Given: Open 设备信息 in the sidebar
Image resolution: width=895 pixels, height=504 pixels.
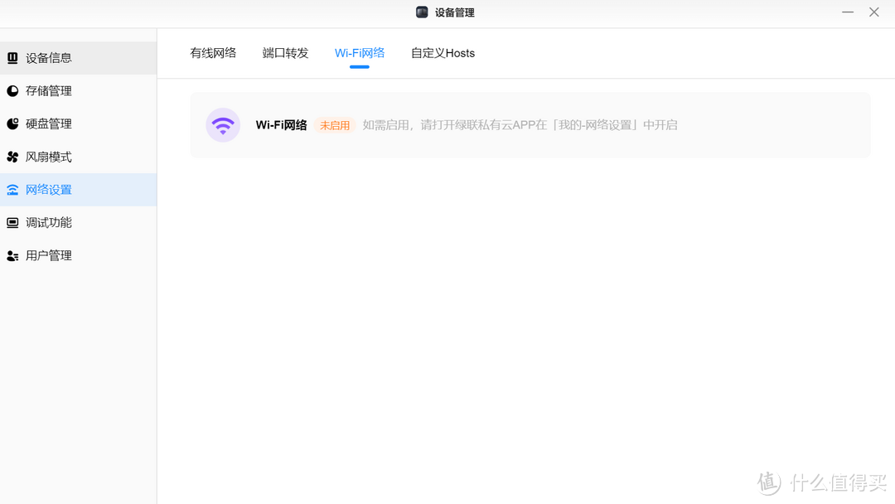Looking at the screenshot, I should pos(78,58).
